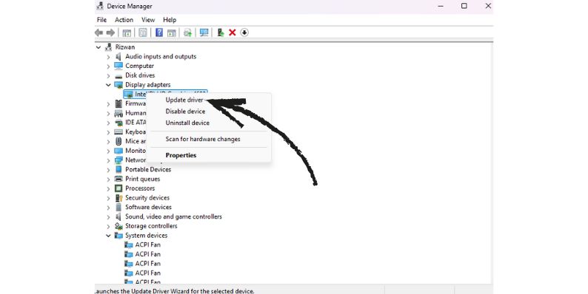Maximize the Device Manager window

point(464,6)
